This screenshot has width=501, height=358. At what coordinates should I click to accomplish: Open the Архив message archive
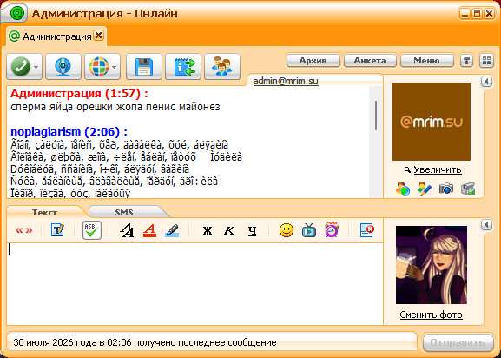[x=313, y=61]
